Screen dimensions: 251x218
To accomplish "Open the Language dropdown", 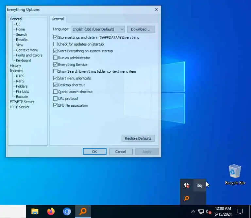I will pos(98,29).
